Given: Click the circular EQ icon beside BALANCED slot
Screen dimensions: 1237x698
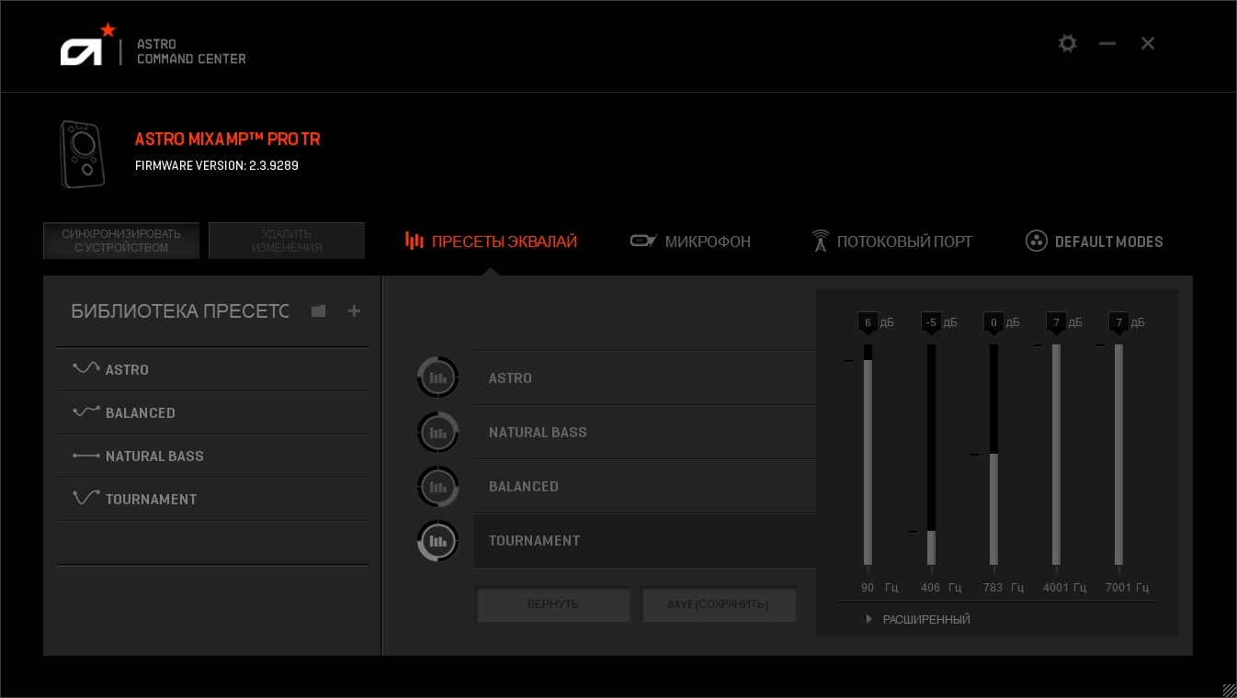Looking at the screenshot, I should [437, 487].
